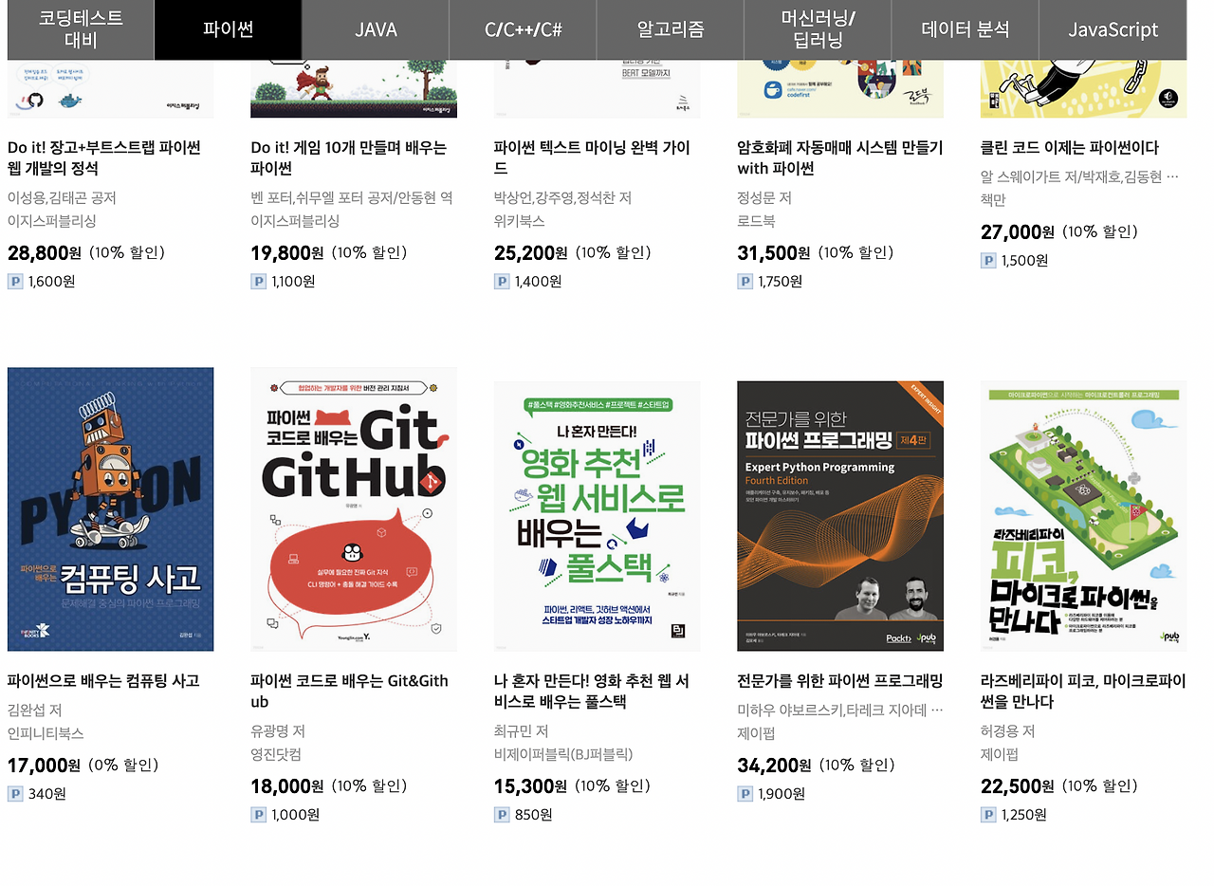Image resolution: width=1214 pixels, height=886 pixels.
Task: Open the C/C++/C# tab
Action: point(524,29)
